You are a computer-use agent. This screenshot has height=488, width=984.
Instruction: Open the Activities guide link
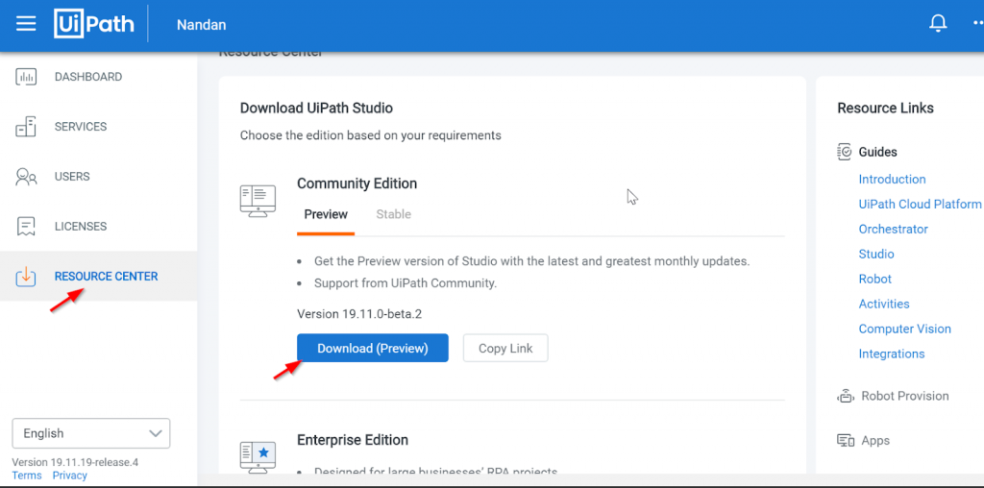click(x=884, y=305)
